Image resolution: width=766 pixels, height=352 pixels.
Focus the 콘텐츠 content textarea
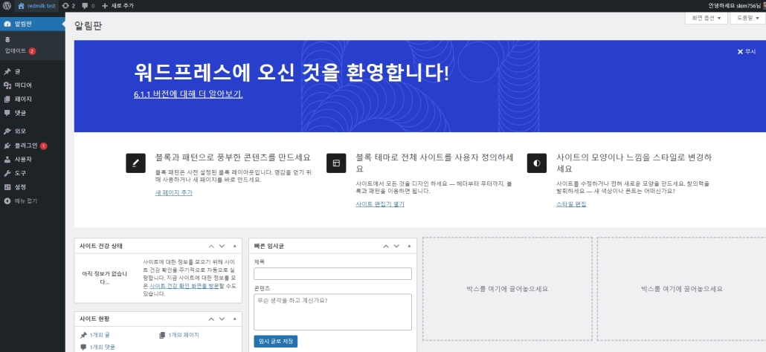(x=332, y=312)
